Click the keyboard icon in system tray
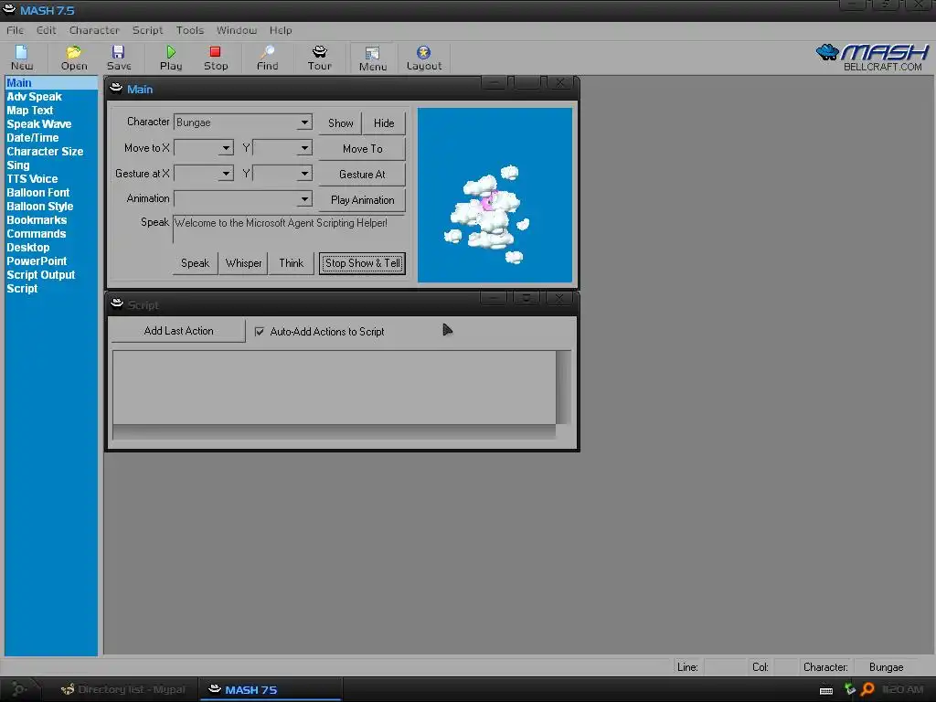The image size is (936, 702). pos(826,691)
